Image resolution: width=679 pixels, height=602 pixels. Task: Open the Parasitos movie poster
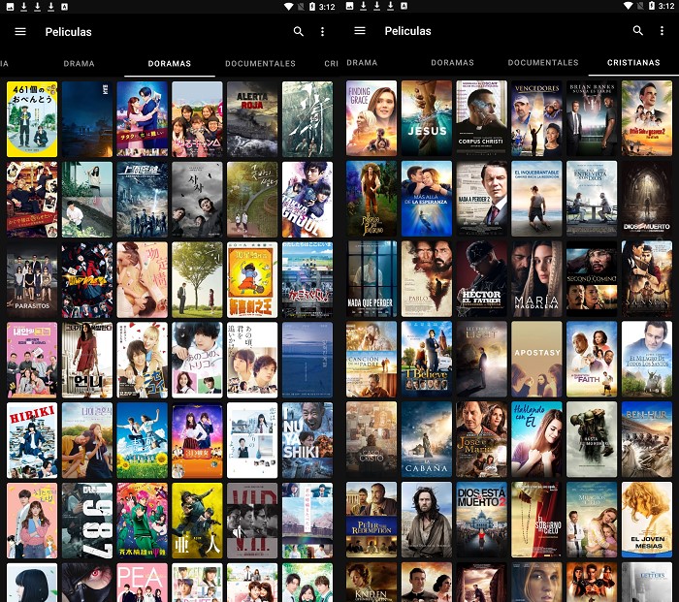tap(32, 280)
